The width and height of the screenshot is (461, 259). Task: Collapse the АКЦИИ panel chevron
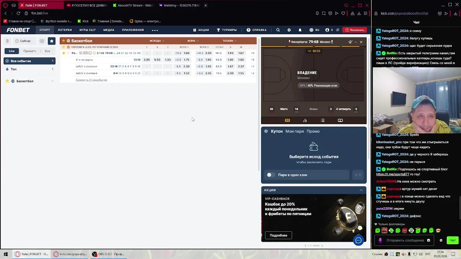361,190
